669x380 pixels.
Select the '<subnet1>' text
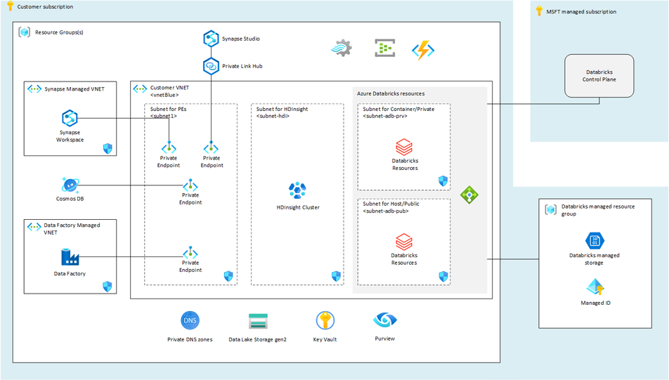[x=164, y=116]
